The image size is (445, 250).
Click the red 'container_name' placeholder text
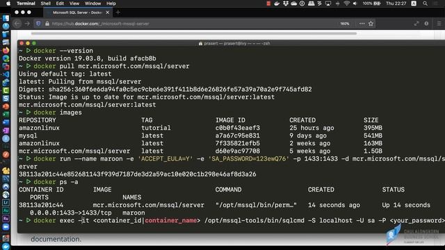171,221
